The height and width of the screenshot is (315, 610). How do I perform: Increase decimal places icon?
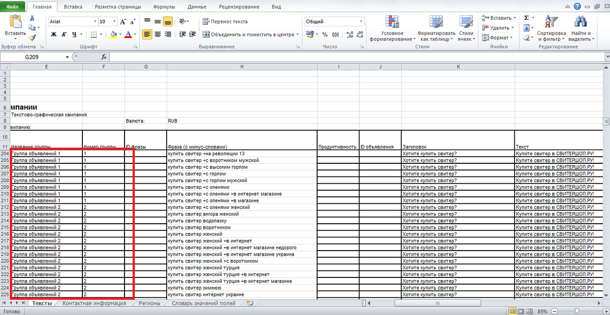pyautogui.click(x=350, y=34)
